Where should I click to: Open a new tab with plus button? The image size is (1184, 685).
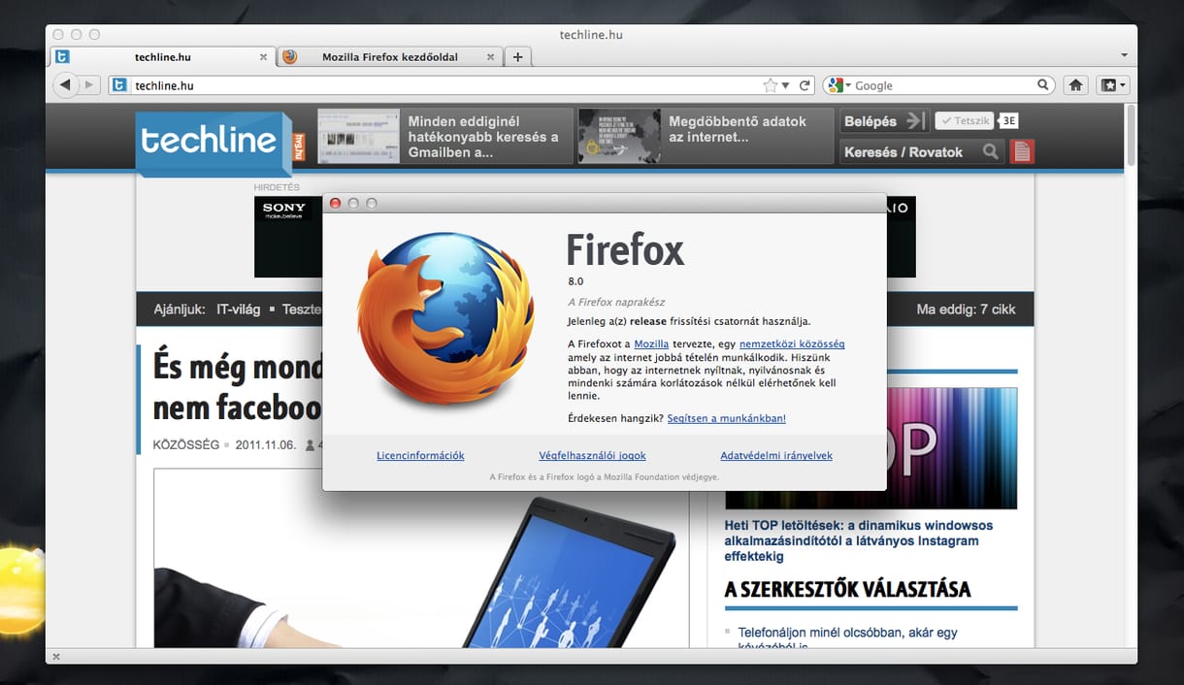click(x=517, y=57)
